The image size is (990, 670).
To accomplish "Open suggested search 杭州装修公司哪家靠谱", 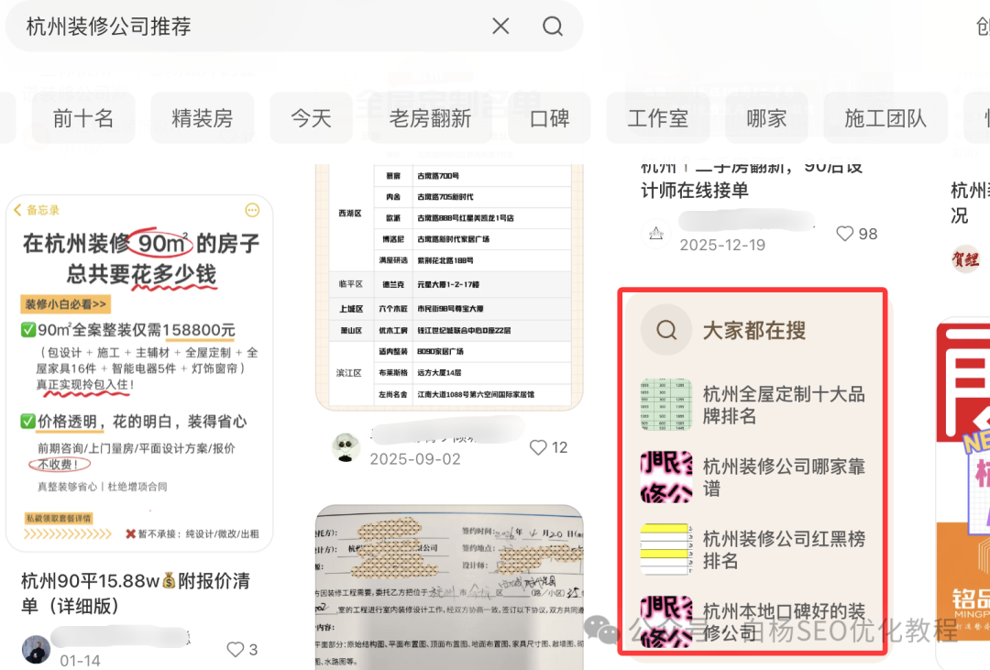I will pyautogui.click(x=783, y=478).
